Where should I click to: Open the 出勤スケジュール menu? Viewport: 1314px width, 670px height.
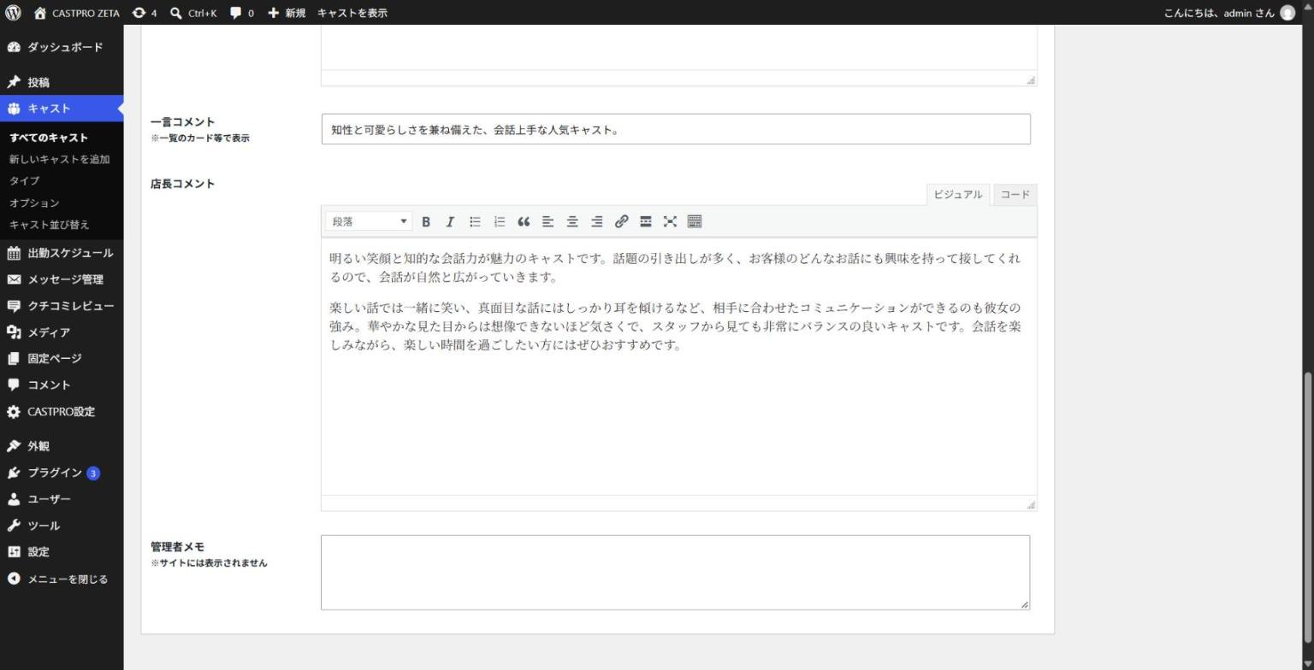pos(62,253)
